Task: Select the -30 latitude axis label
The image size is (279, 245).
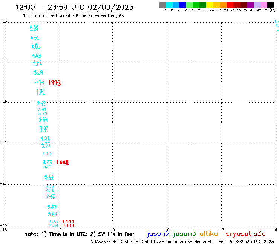Action: click(x=3, y=226)
